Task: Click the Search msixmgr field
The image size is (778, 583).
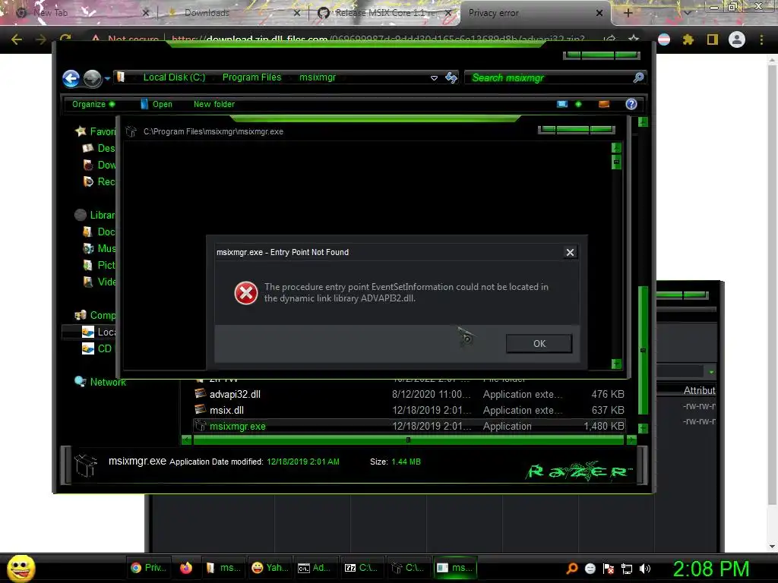Action: click(550, 78)
